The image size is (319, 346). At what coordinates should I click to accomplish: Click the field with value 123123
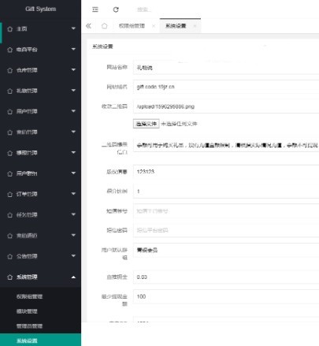tap(226, 172)
